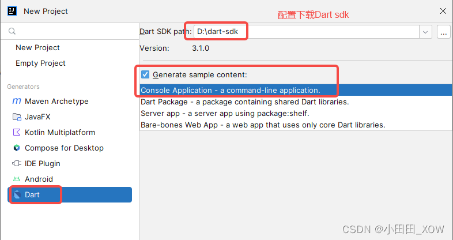Choose the IDE Plugin generator
Viewport: 453px width, 240px height.
click(x=70, y=164)
